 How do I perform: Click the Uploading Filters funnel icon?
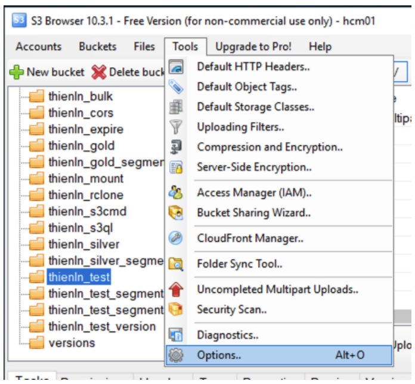coord(176,127)
